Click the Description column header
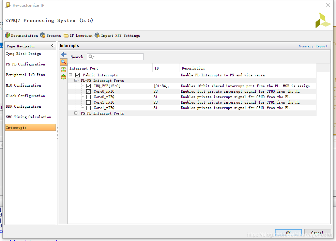Viewport: 336px width, 241px height. pyautogui.click(x=248, y=68)
